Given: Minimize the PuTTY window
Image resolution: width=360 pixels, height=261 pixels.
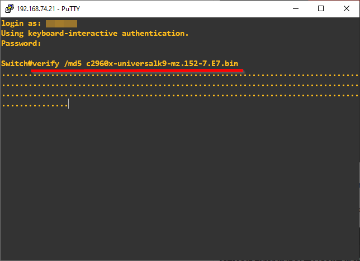Looking at the screenshot, I should [296, 8].
